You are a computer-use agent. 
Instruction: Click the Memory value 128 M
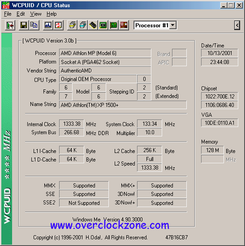coord(212,150)
